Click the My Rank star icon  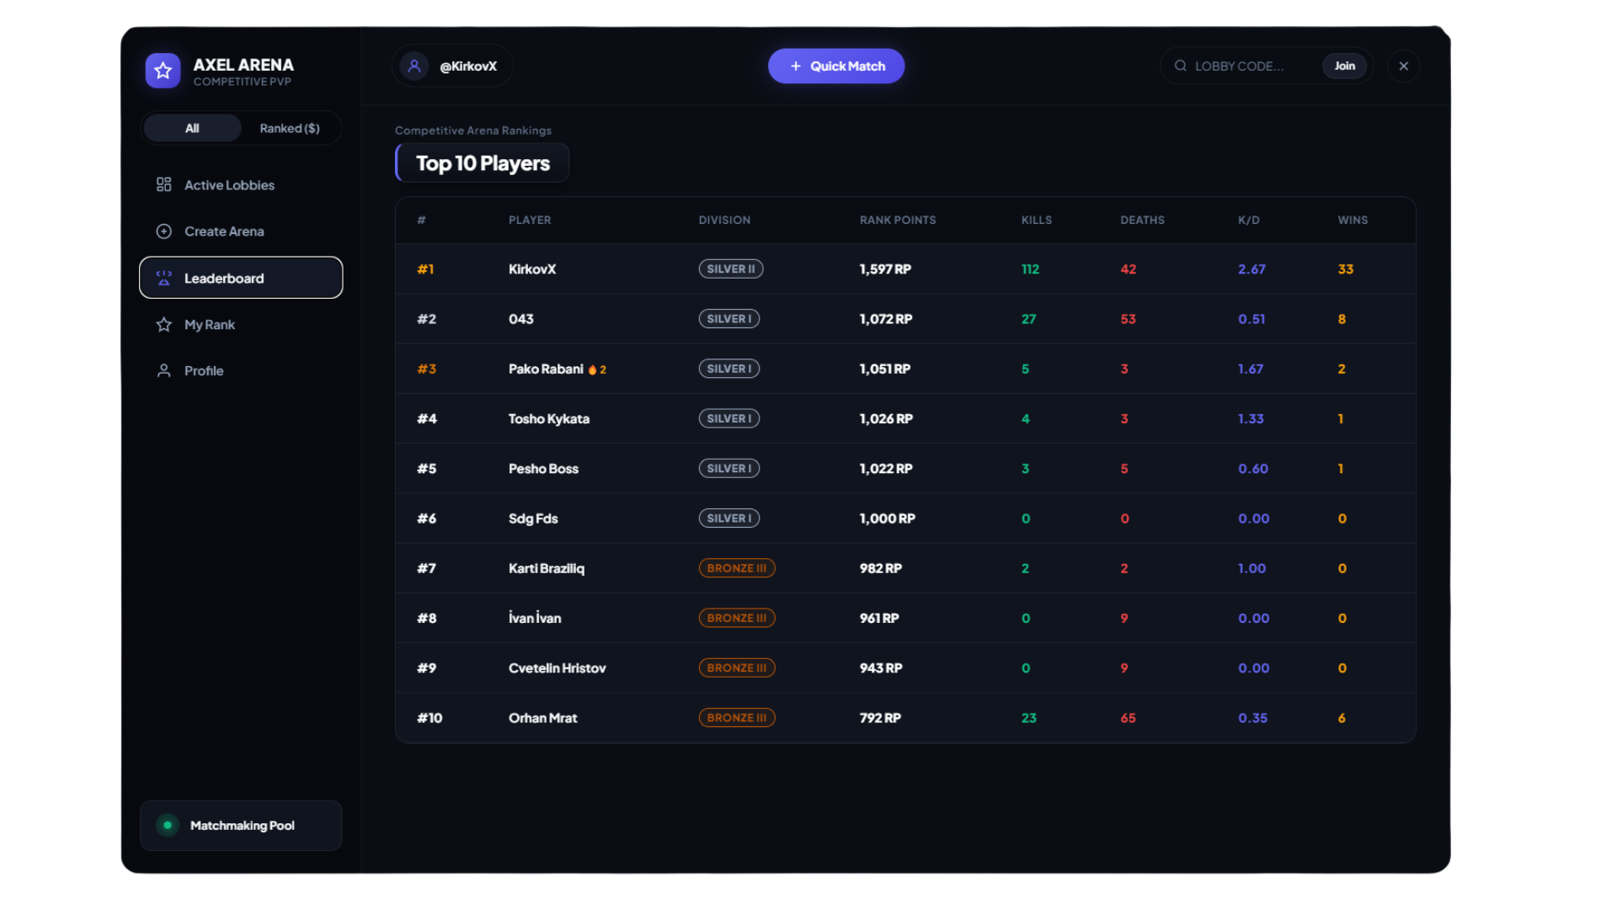pos(164,324)
